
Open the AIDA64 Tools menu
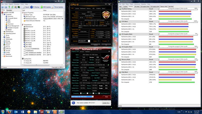pos(22,4)
